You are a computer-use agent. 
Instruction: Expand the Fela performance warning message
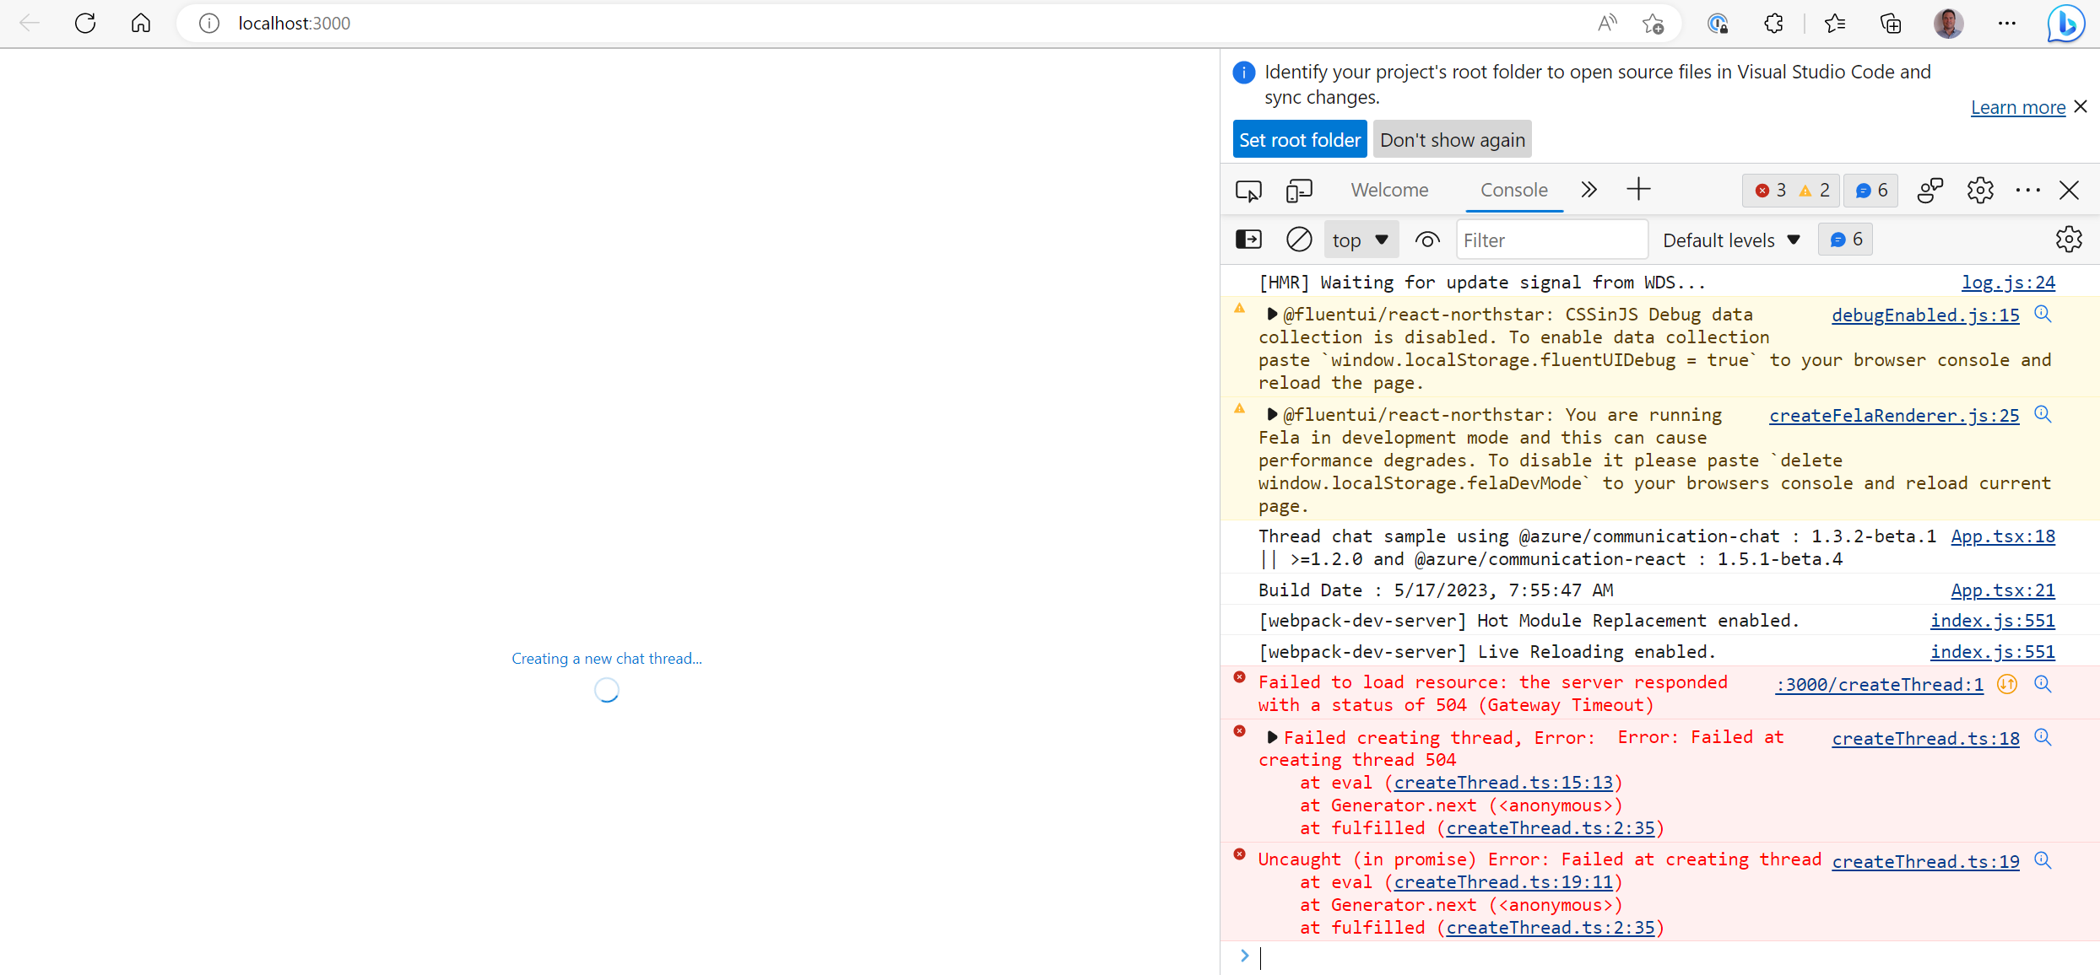point(1273,414)
